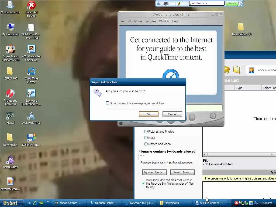Open the QuickTime Favorites menu
This screenshot has width=276, height=207.
coord(150,21)
